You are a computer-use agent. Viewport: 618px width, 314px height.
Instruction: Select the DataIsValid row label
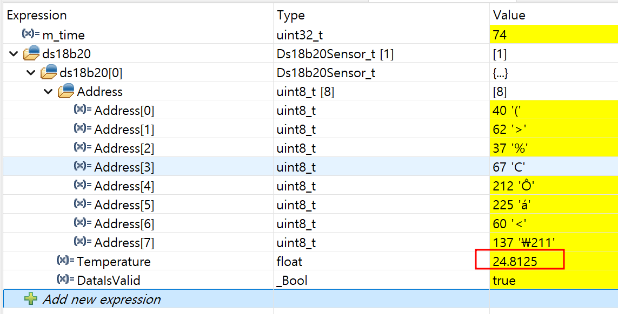tap(108, 281)
